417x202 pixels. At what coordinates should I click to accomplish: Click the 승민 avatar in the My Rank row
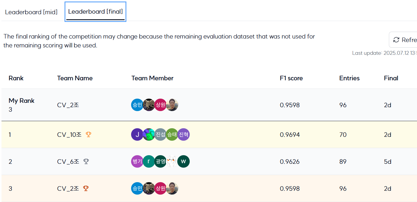137,105
